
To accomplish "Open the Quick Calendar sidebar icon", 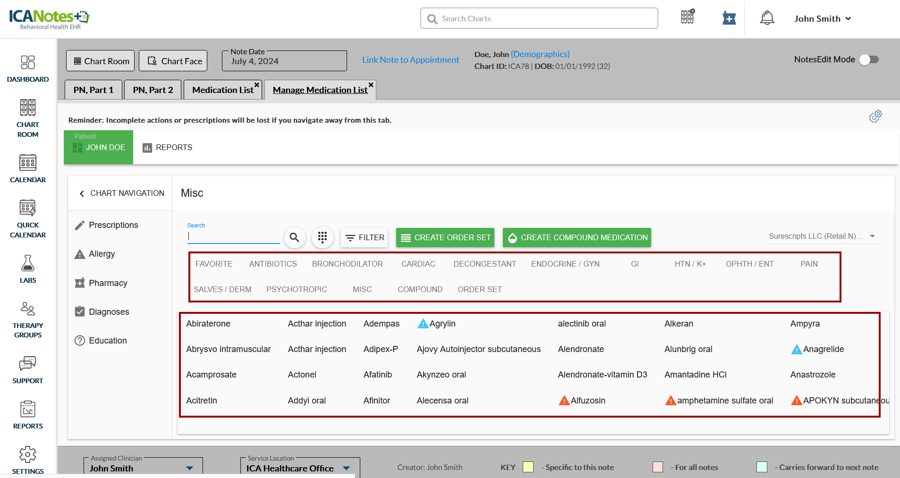I will 28,218.
